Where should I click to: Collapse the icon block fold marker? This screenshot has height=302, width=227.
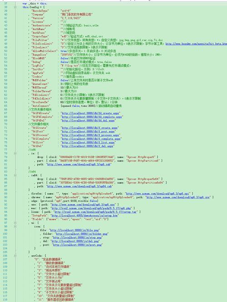point(15,226)
